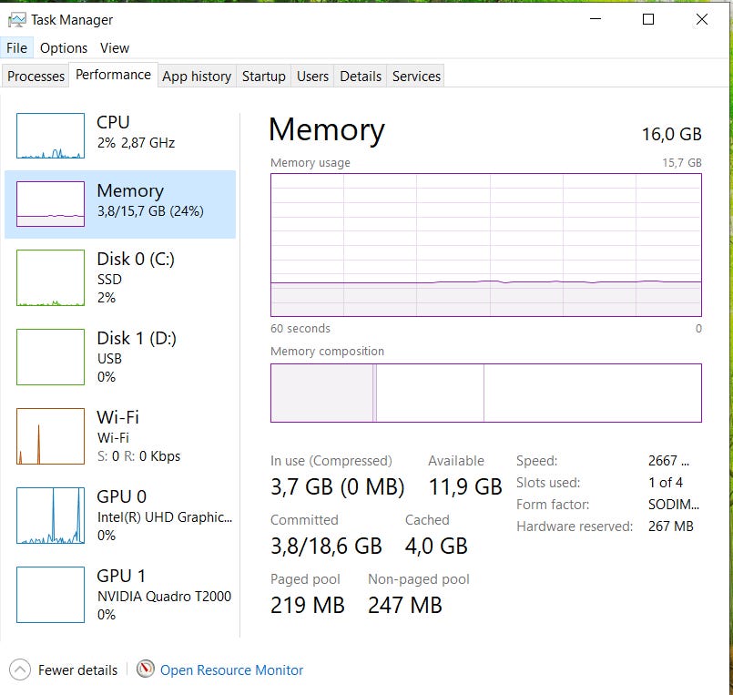733x695 pixels.
Task: Switch to the Services tab
Action: coord(416,77)
